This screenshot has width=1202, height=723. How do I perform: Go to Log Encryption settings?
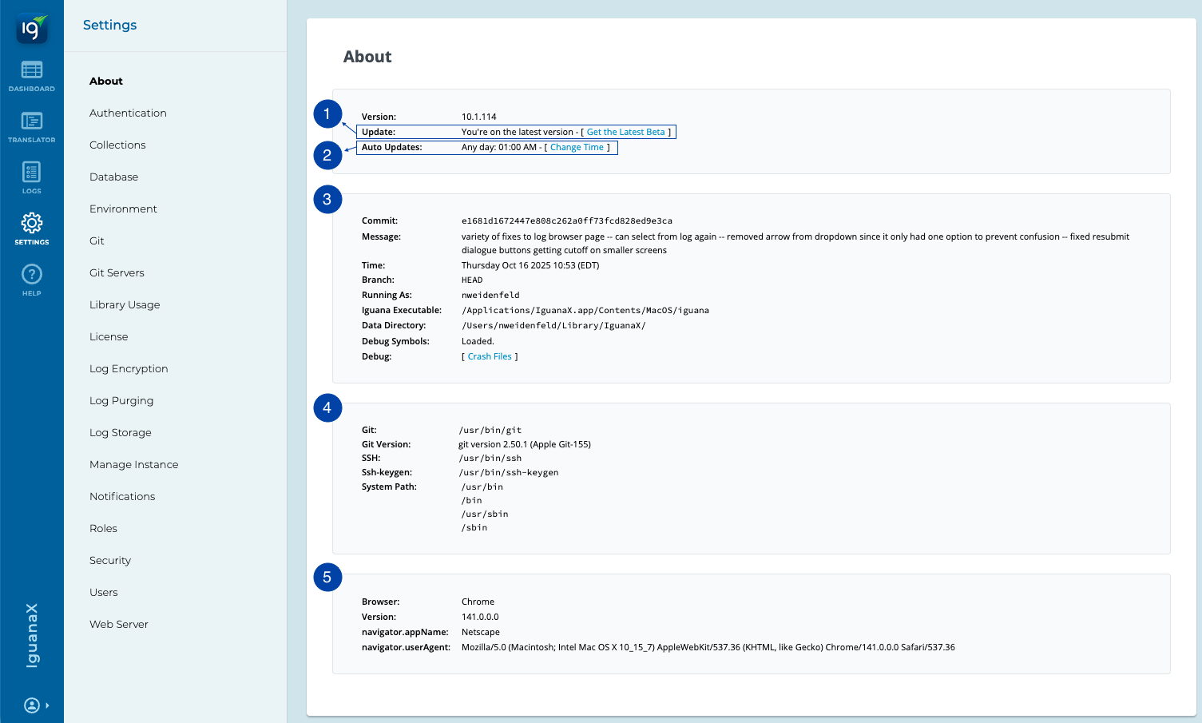[129, 369]
